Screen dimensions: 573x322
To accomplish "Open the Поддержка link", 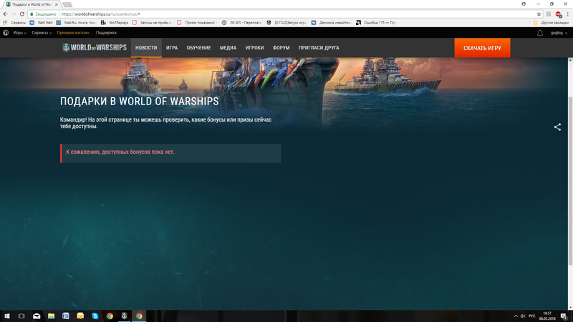I will point(106,33).
